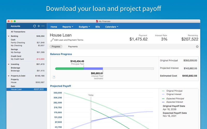Collapse the Investing account group
The width and height of the screenshot is (207, 129).
point(9,64)
